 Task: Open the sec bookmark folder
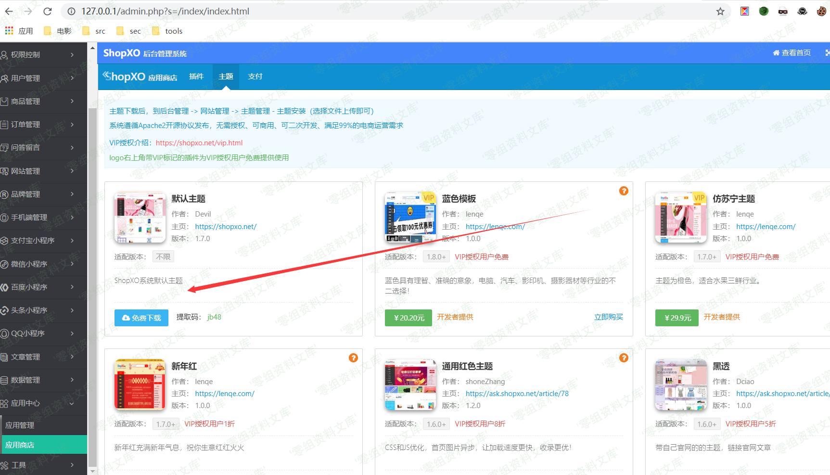129,31
